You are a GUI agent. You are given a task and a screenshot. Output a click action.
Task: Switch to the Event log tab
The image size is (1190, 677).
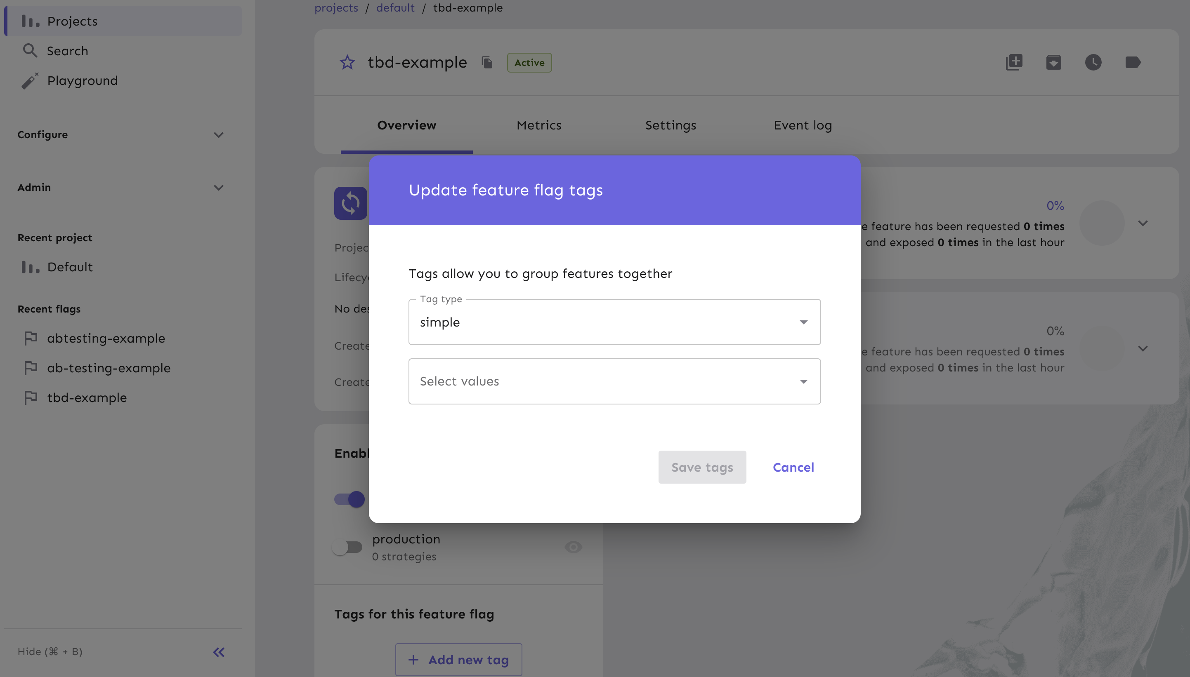pyautogui.click(x=803, y=125)
